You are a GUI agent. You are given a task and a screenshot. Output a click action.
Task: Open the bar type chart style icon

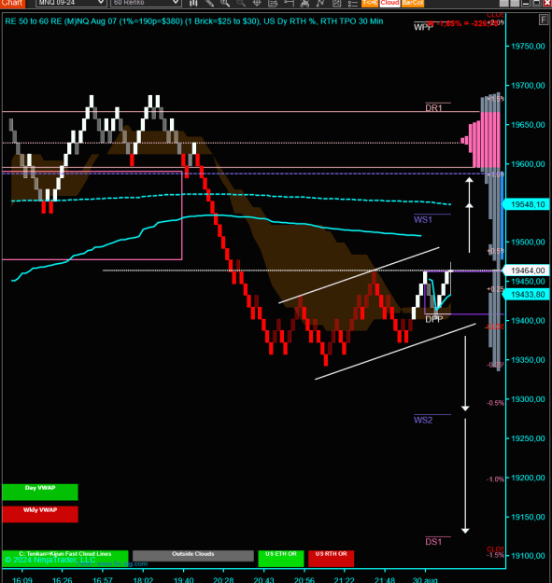click(x=193, y=3)
